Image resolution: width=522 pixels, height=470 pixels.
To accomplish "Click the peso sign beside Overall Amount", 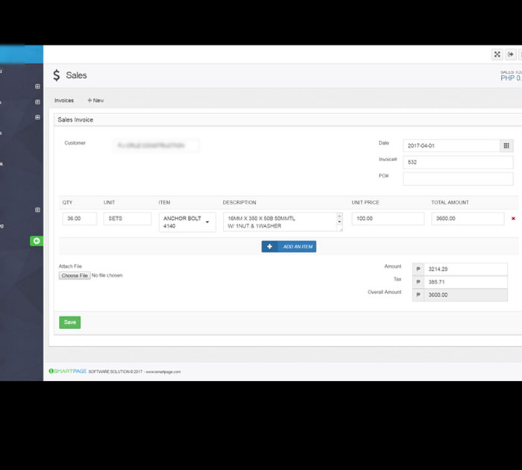I will click(418, 295).
